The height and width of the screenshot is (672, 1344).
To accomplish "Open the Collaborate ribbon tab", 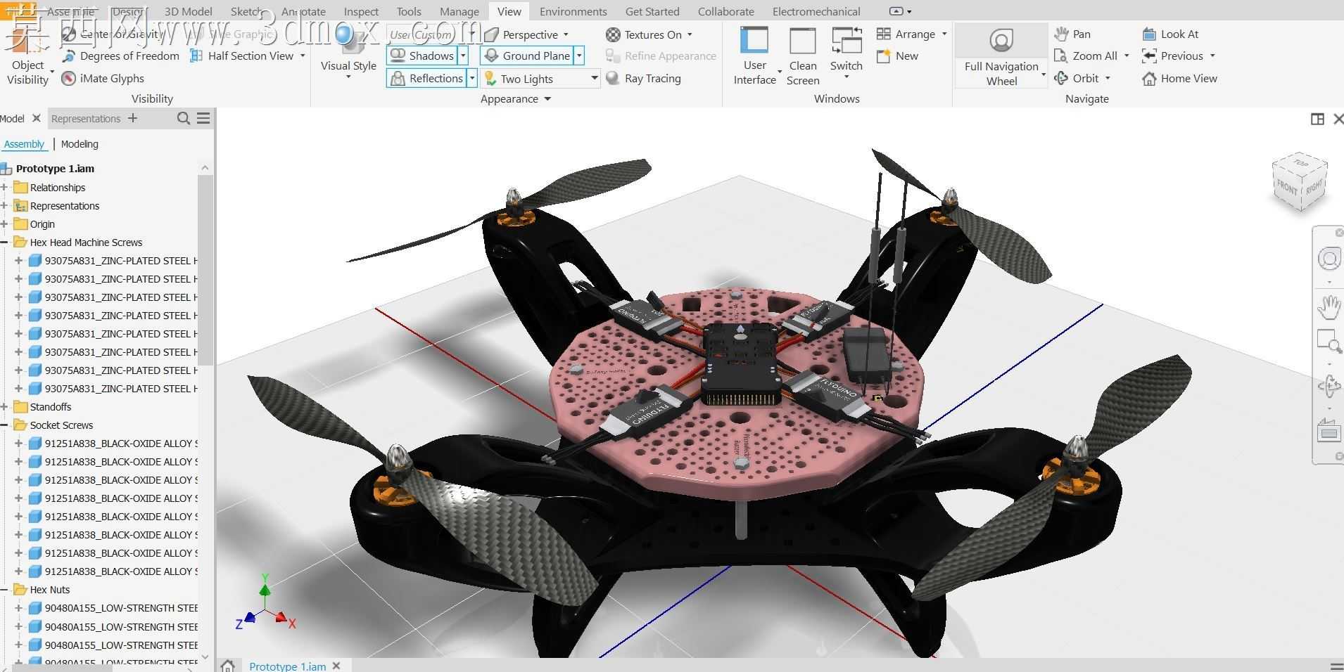I will 725,11.
